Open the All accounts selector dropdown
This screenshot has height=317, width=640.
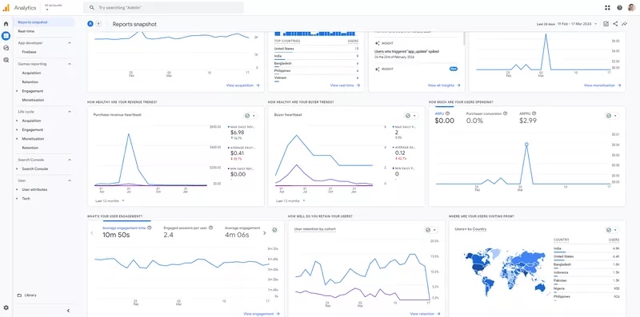coord(53,7)
